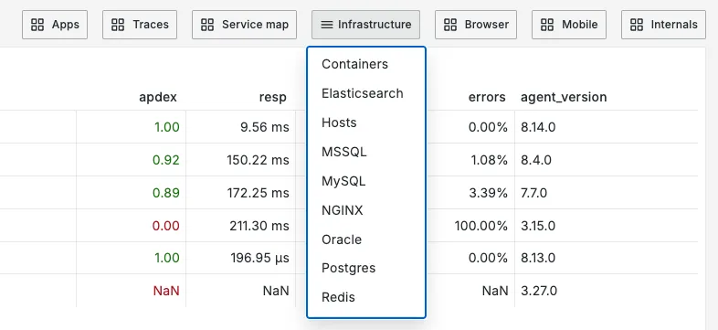Image resolution: width=718 pixels, height=330 pixels.
Task: Open the Browser dashboard button
Action: (x=476, y=25)
